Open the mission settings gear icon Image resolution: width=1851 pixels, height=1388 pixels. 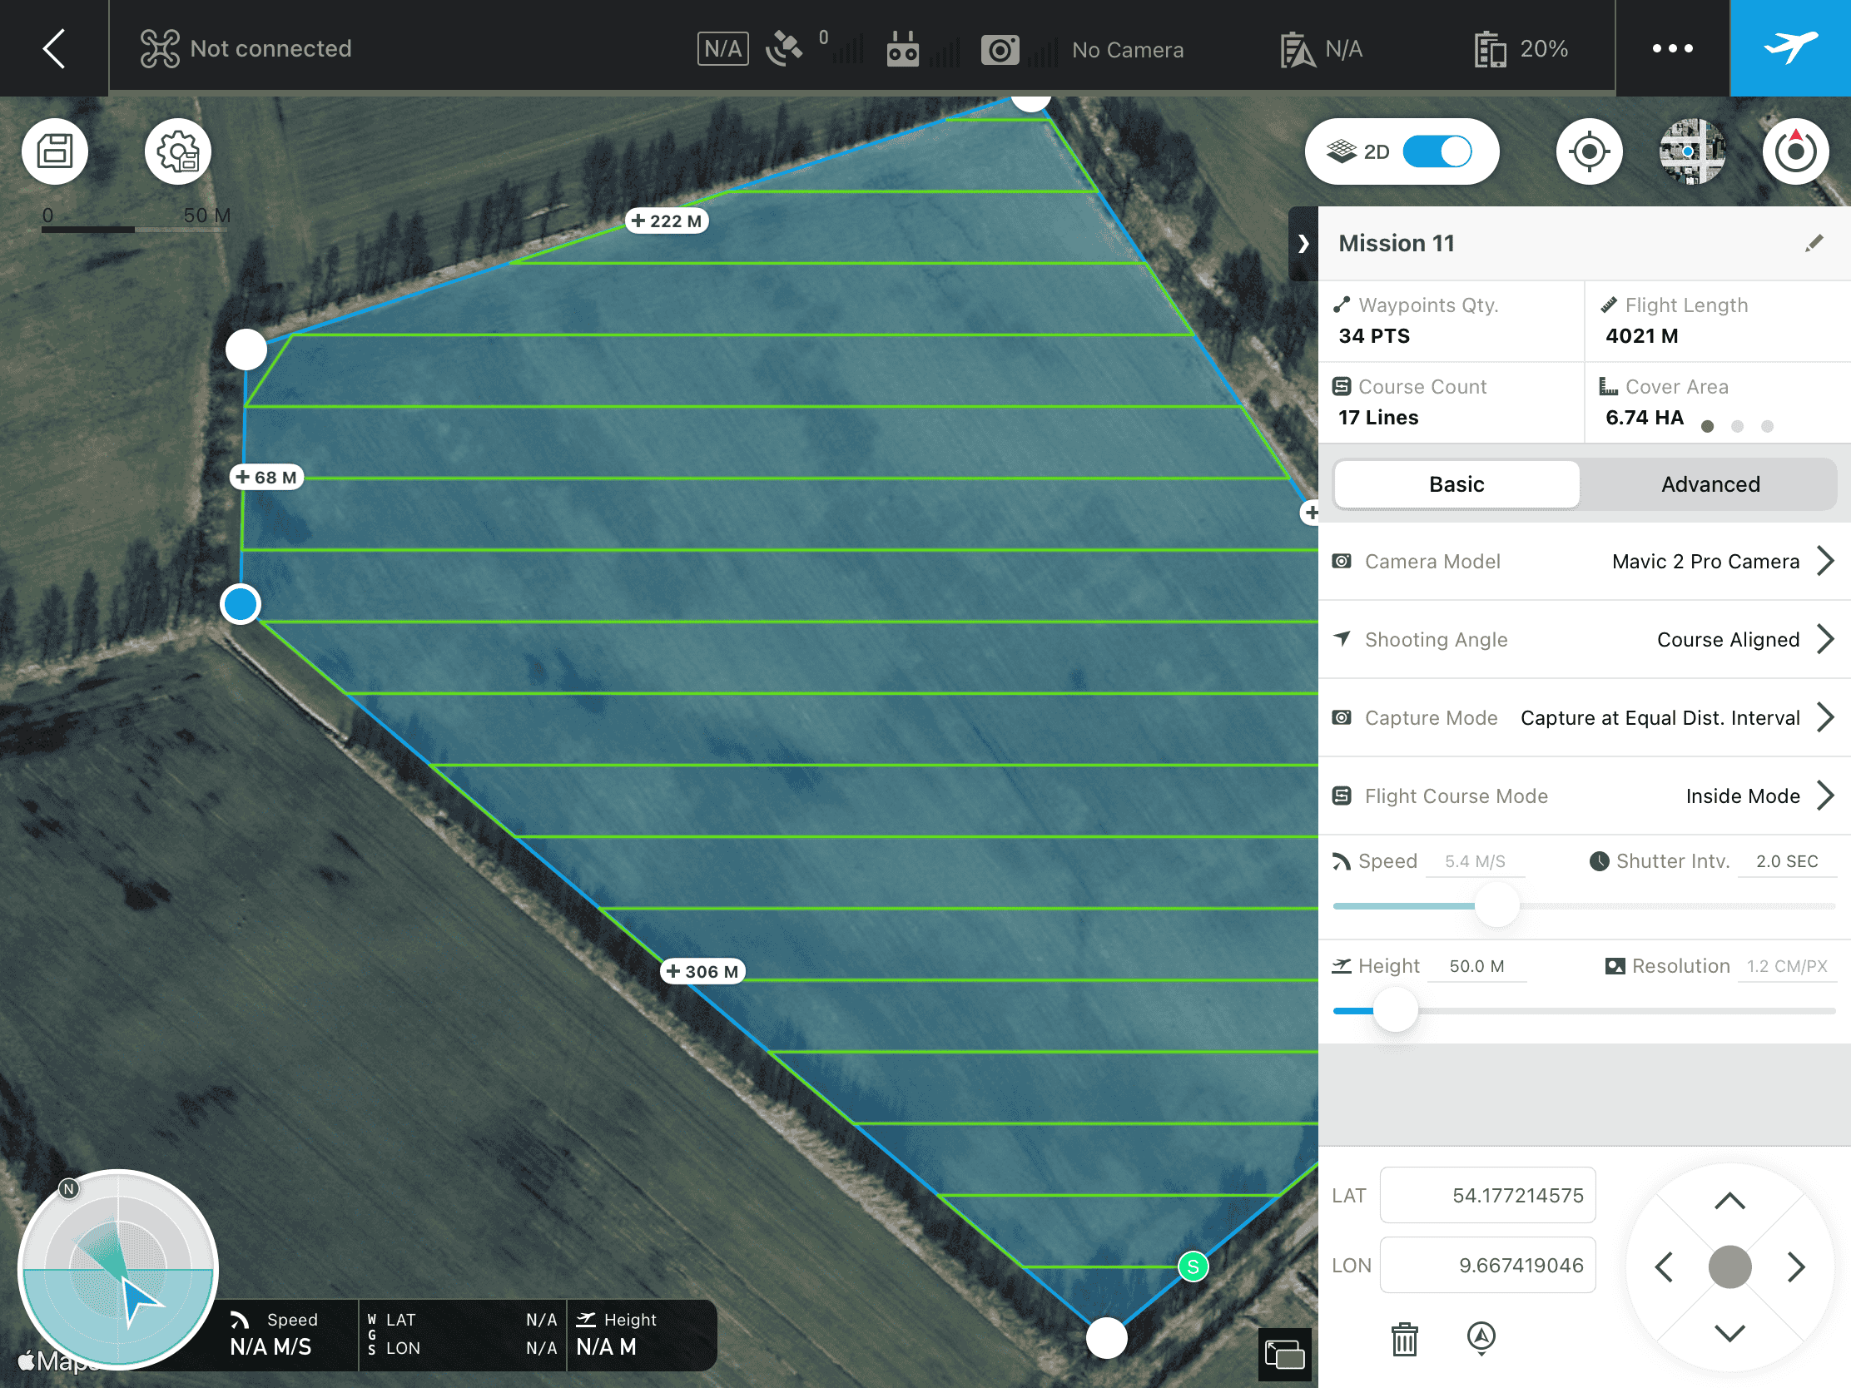tap(177, 151)
